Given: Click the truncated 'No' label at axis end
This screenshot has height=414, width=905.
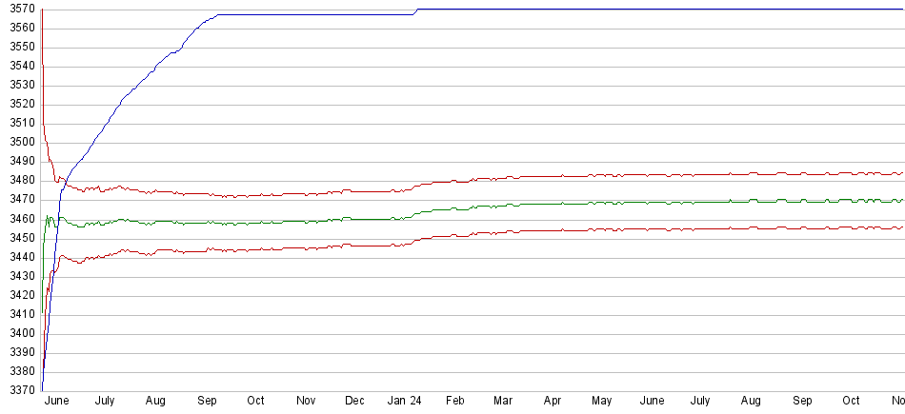Looking at the screenshot, I should pyautogui.click(x=896, y=402).
